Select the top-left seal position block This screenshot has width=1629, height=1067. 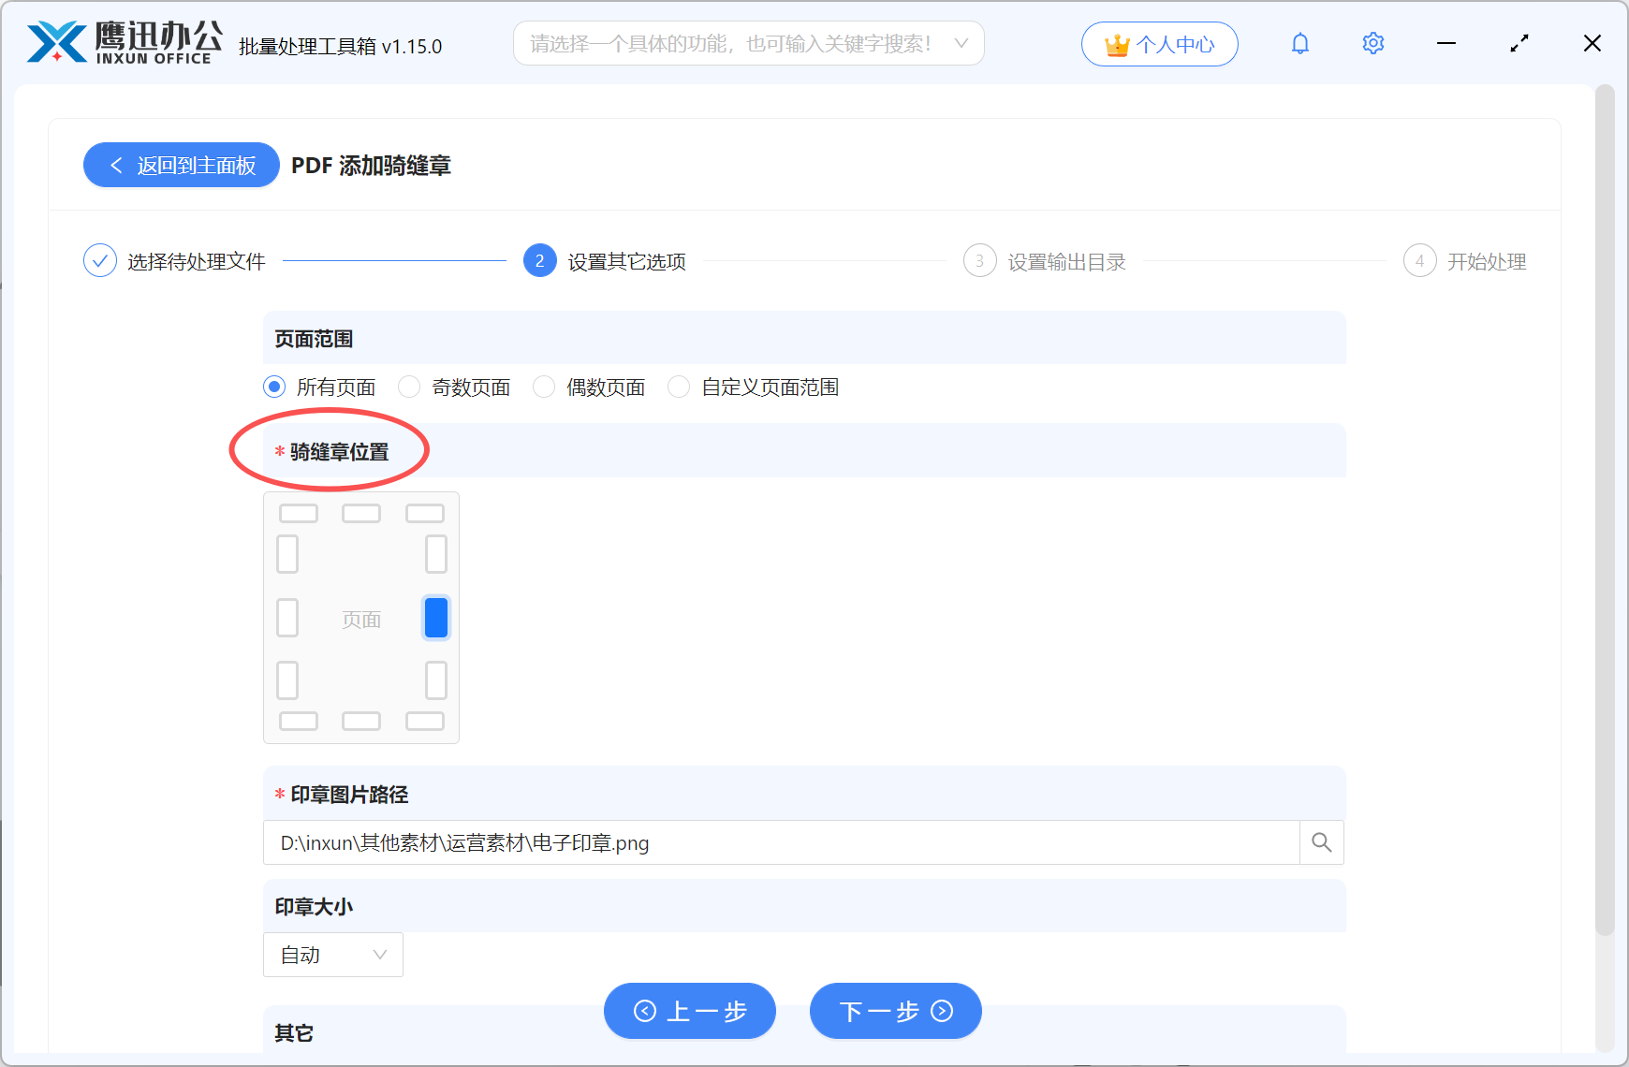click(298, 512)
